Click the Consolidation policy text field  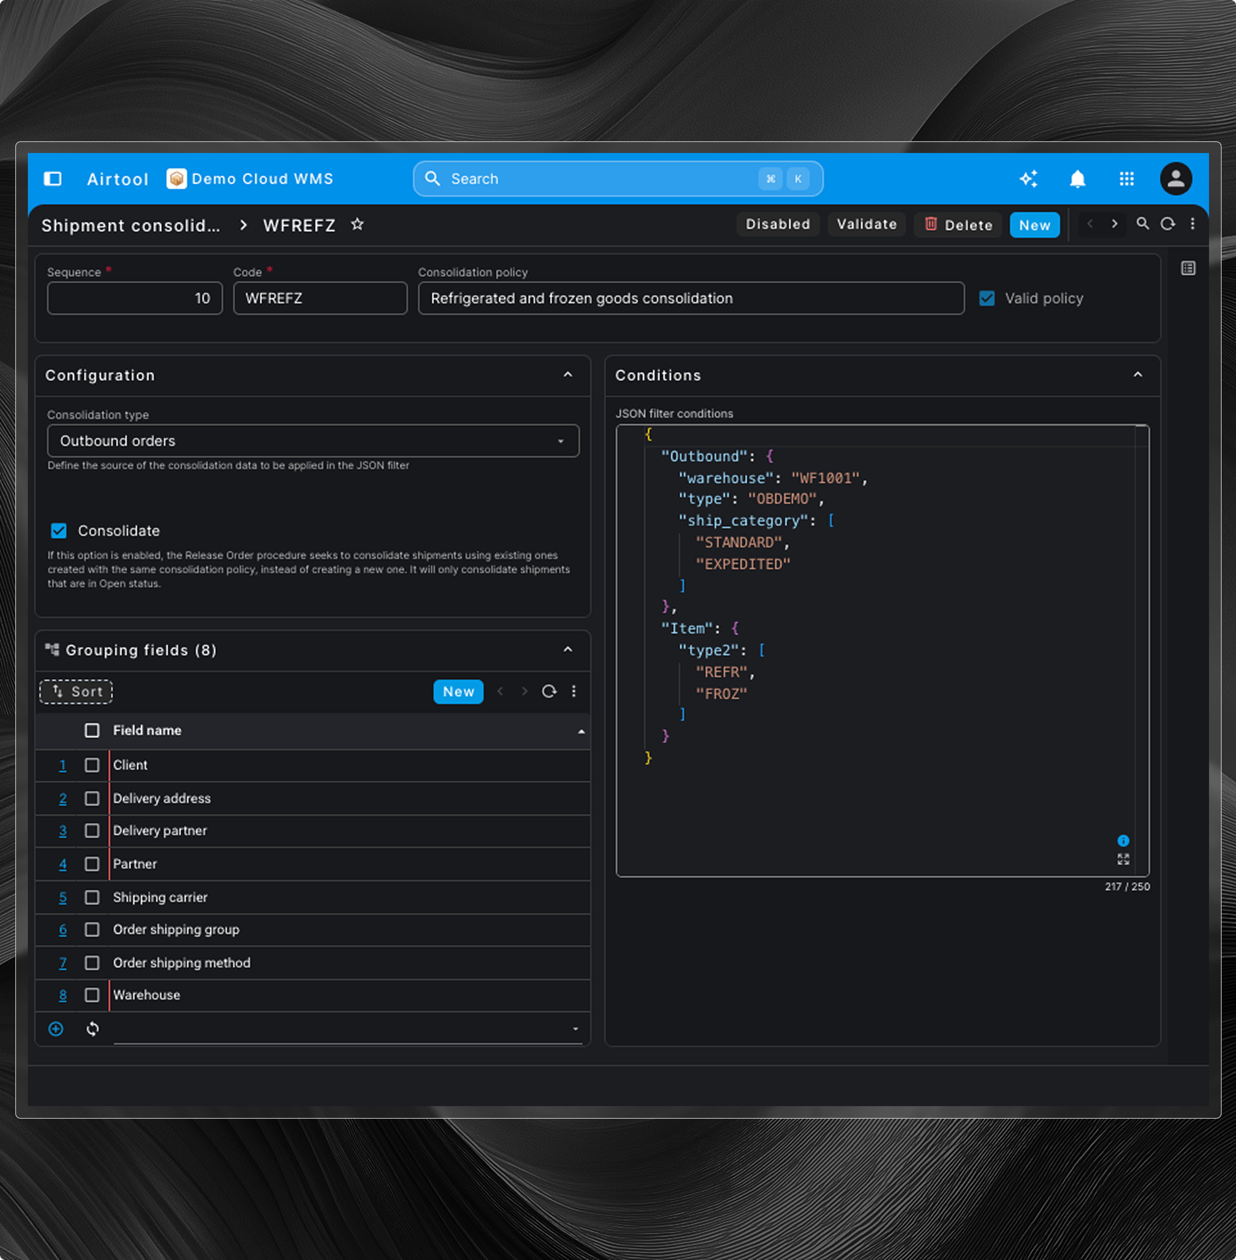coord(690,298)
